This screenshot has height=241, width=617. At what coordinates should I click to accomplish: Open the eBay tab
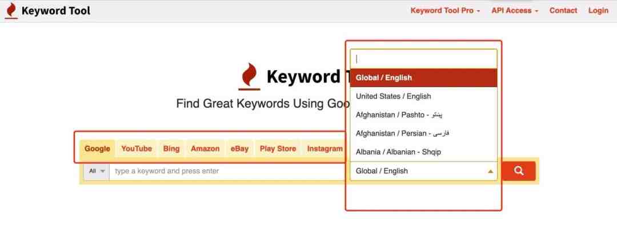pos(239,149)
